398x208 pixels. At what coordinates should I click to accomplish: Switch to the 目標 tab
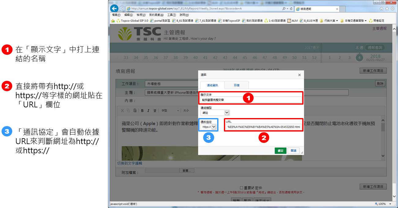pos(236,85)
